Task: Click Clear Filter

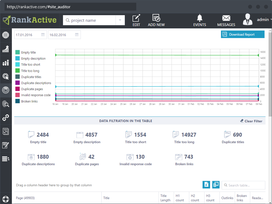Action: point(251,121)
